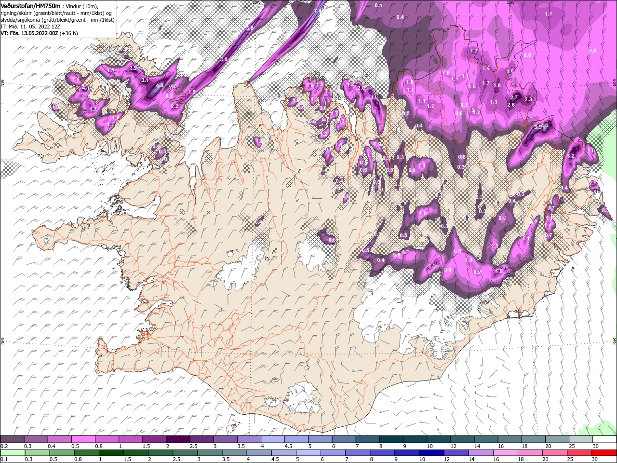Click the '0.1' label under rain scale
The width and height of the screenshot is (617, 463).
3,460
